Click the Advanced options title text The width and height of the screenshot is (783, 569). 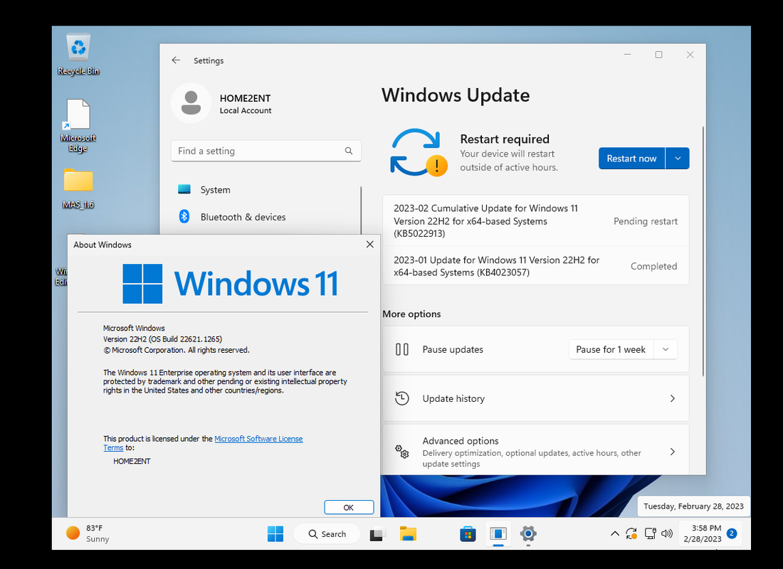(x=461, y=441)
